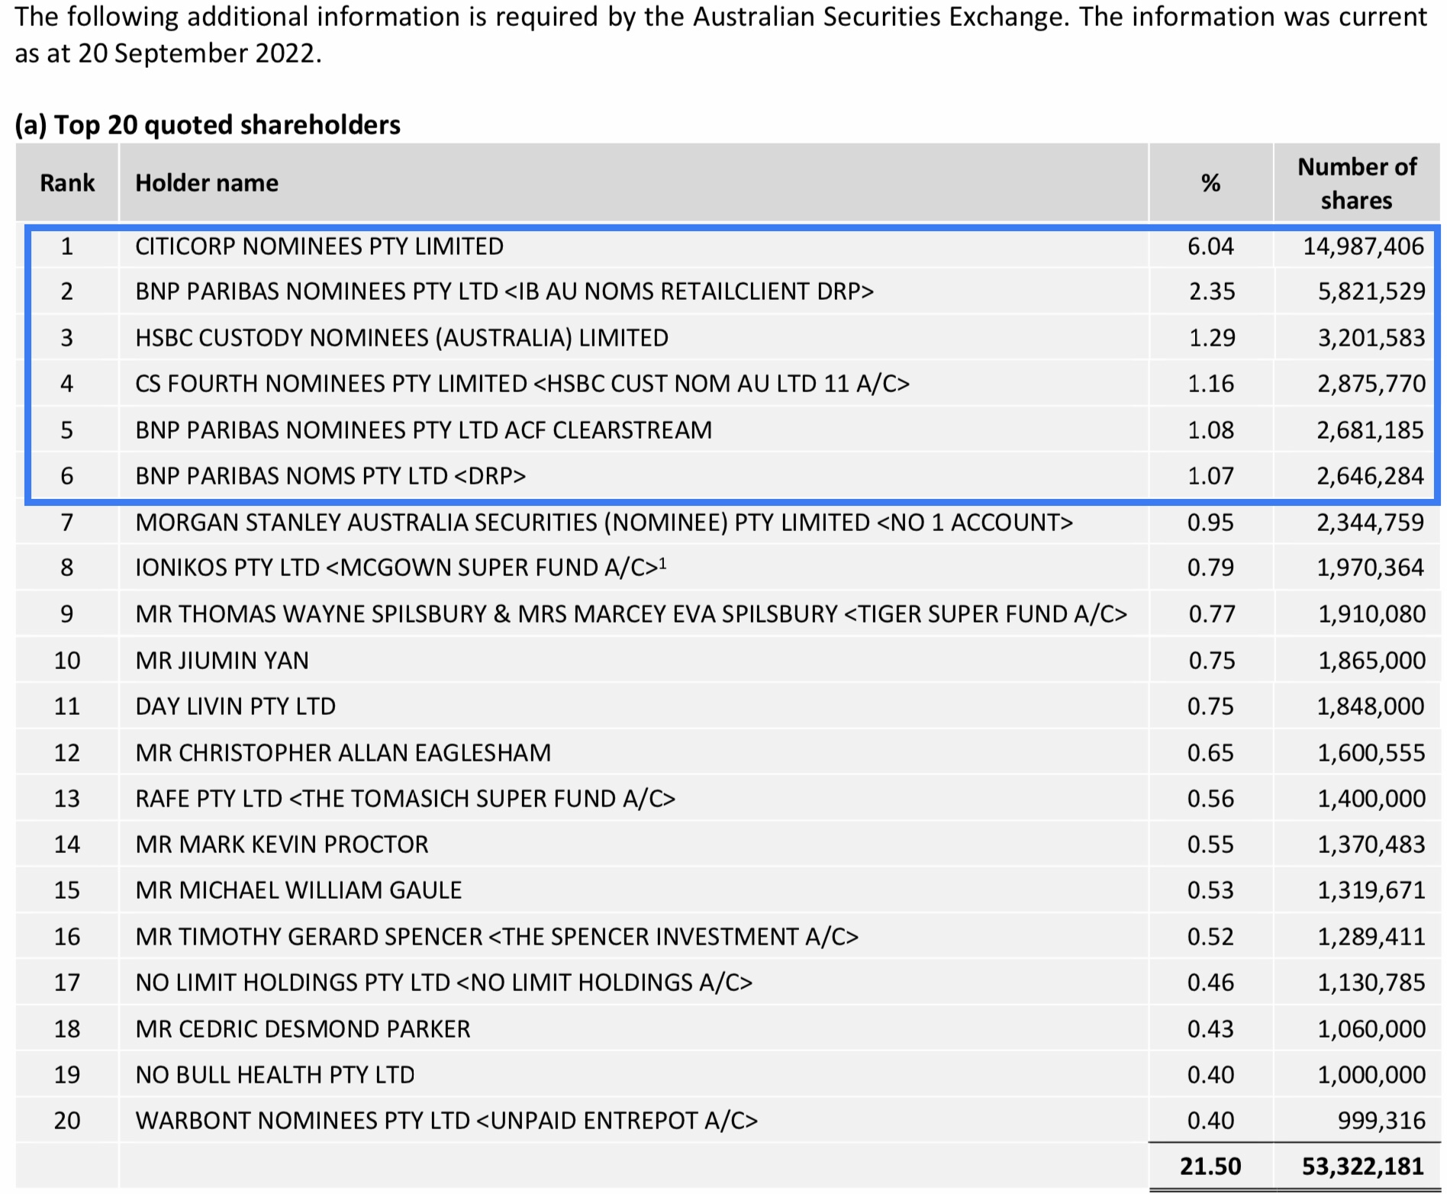
Task: Select BNP PARIBAS NOMINEES IB AU NOMS row name
Action: click(x=504, y=291)
